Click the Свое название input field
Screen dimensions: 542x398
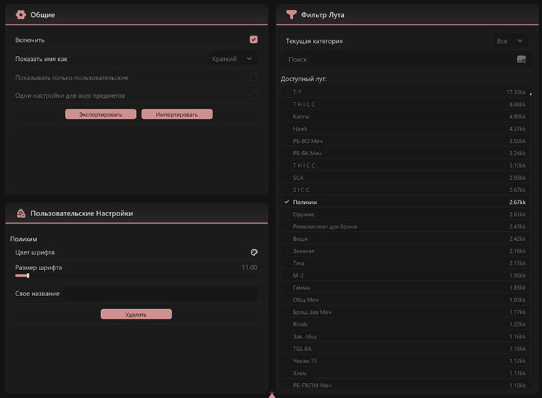136,293
